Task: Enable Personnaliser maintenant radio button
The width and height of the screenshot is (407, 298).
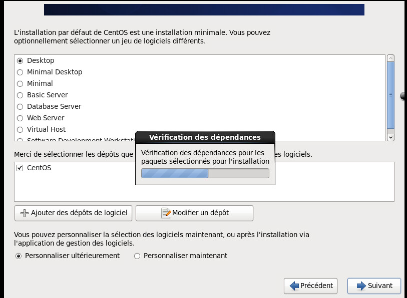Action: [137, 256]
